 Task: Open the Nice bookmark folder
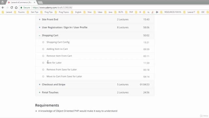point(88,12)
